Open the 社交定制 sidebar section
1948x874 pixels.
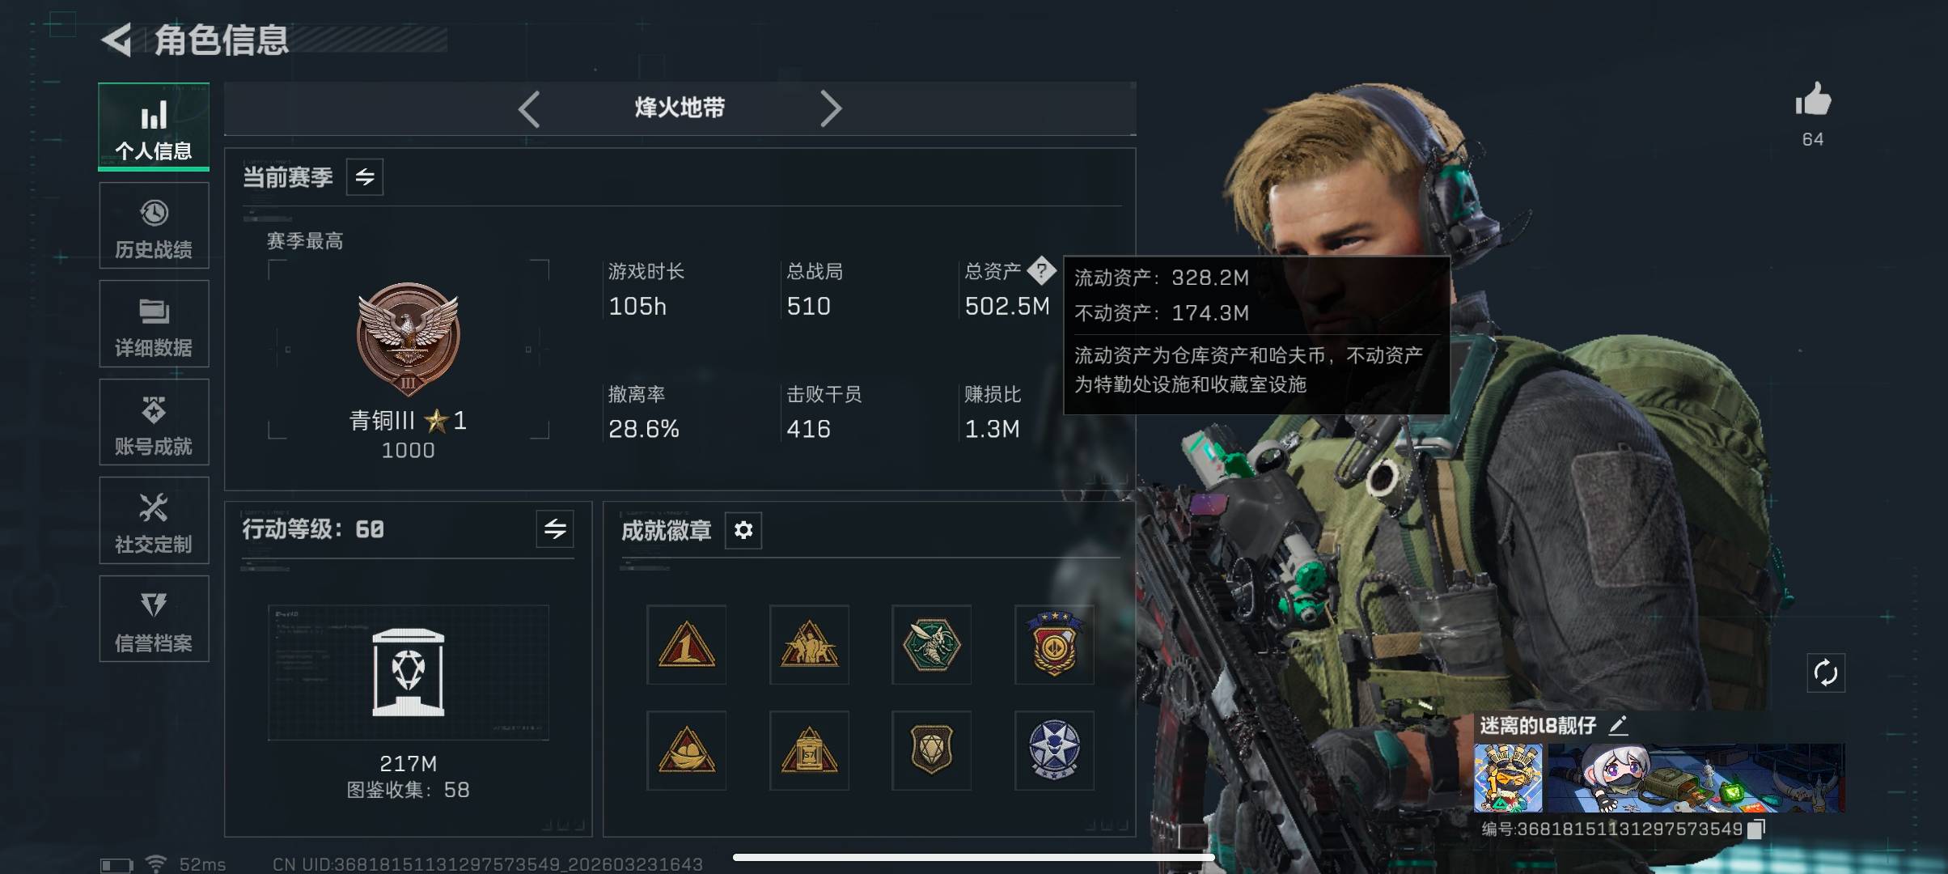154,520
